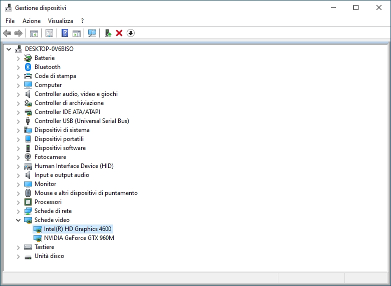Open the File menu
This screenshot has height=286, width=391.
click(x=10, y=21)
